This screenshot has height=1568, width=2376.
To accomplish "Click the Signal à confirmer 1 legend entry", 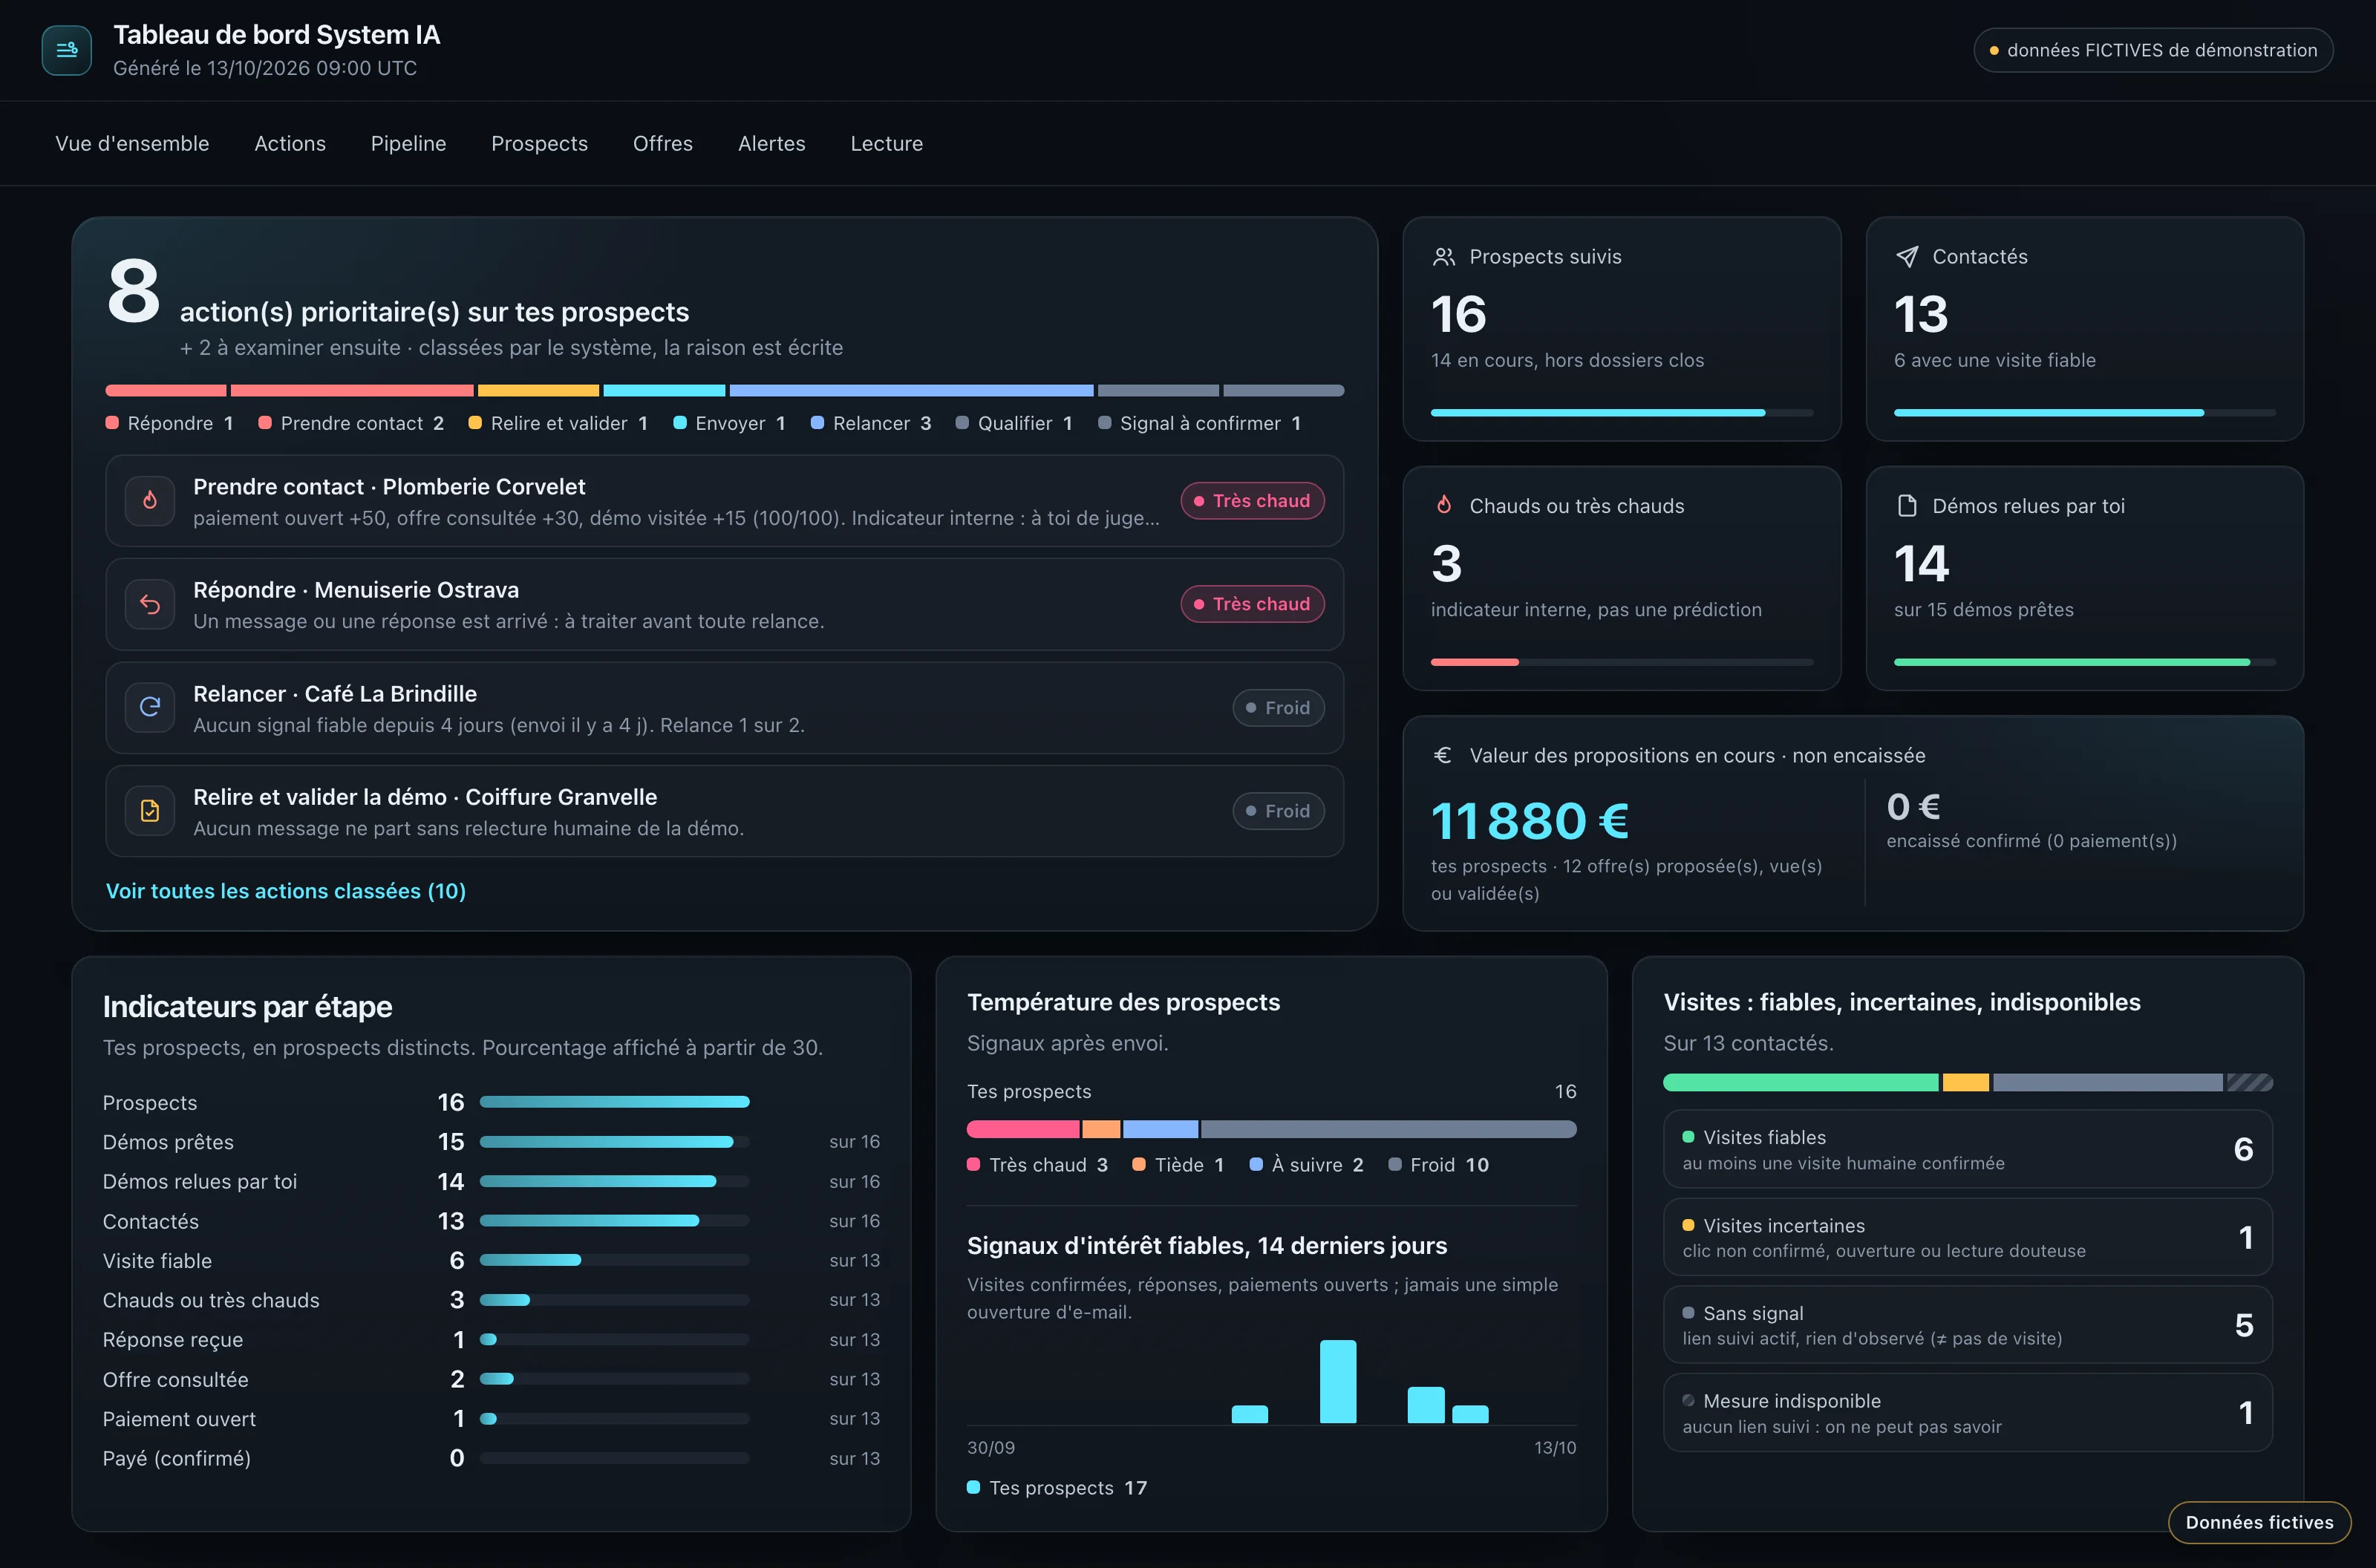I will coord(1200,423).
